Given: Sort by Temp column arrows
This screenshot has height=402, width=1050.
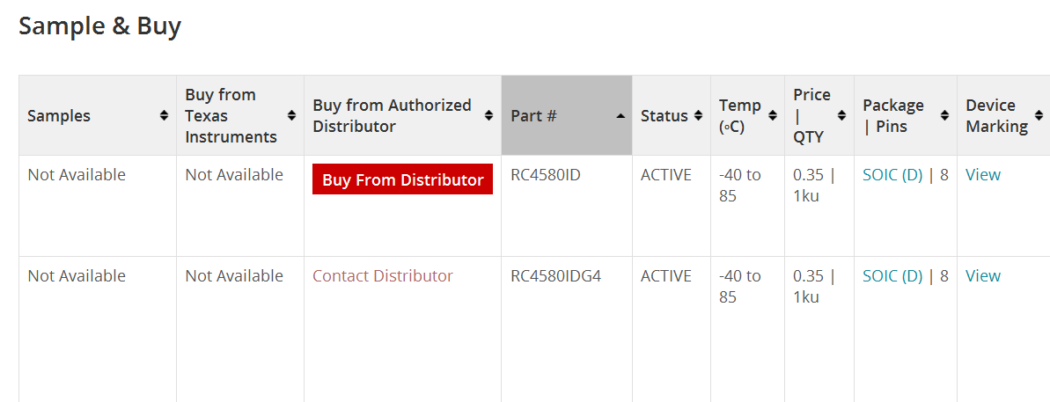Looking at the screenshot, I should pos(773,115).
